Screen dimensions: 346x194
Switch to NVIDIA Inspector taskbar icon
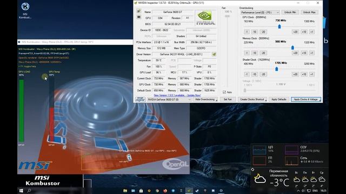pos(189,191)
